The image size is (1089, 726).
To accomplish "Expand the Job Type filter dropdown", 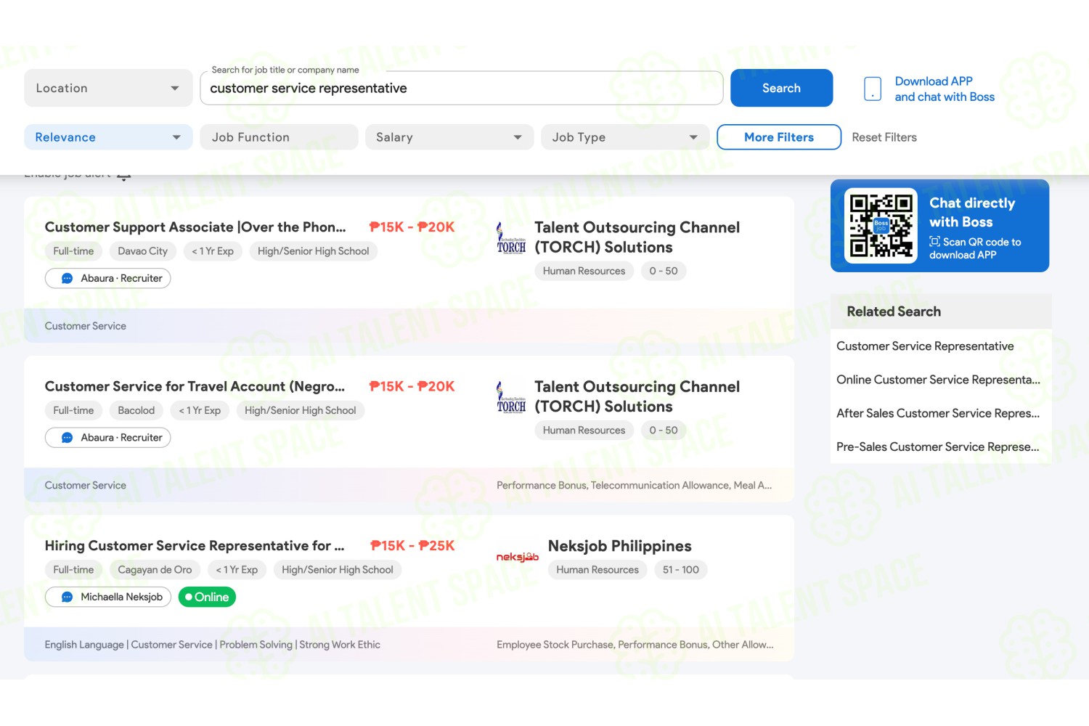I will pos(625,137).
